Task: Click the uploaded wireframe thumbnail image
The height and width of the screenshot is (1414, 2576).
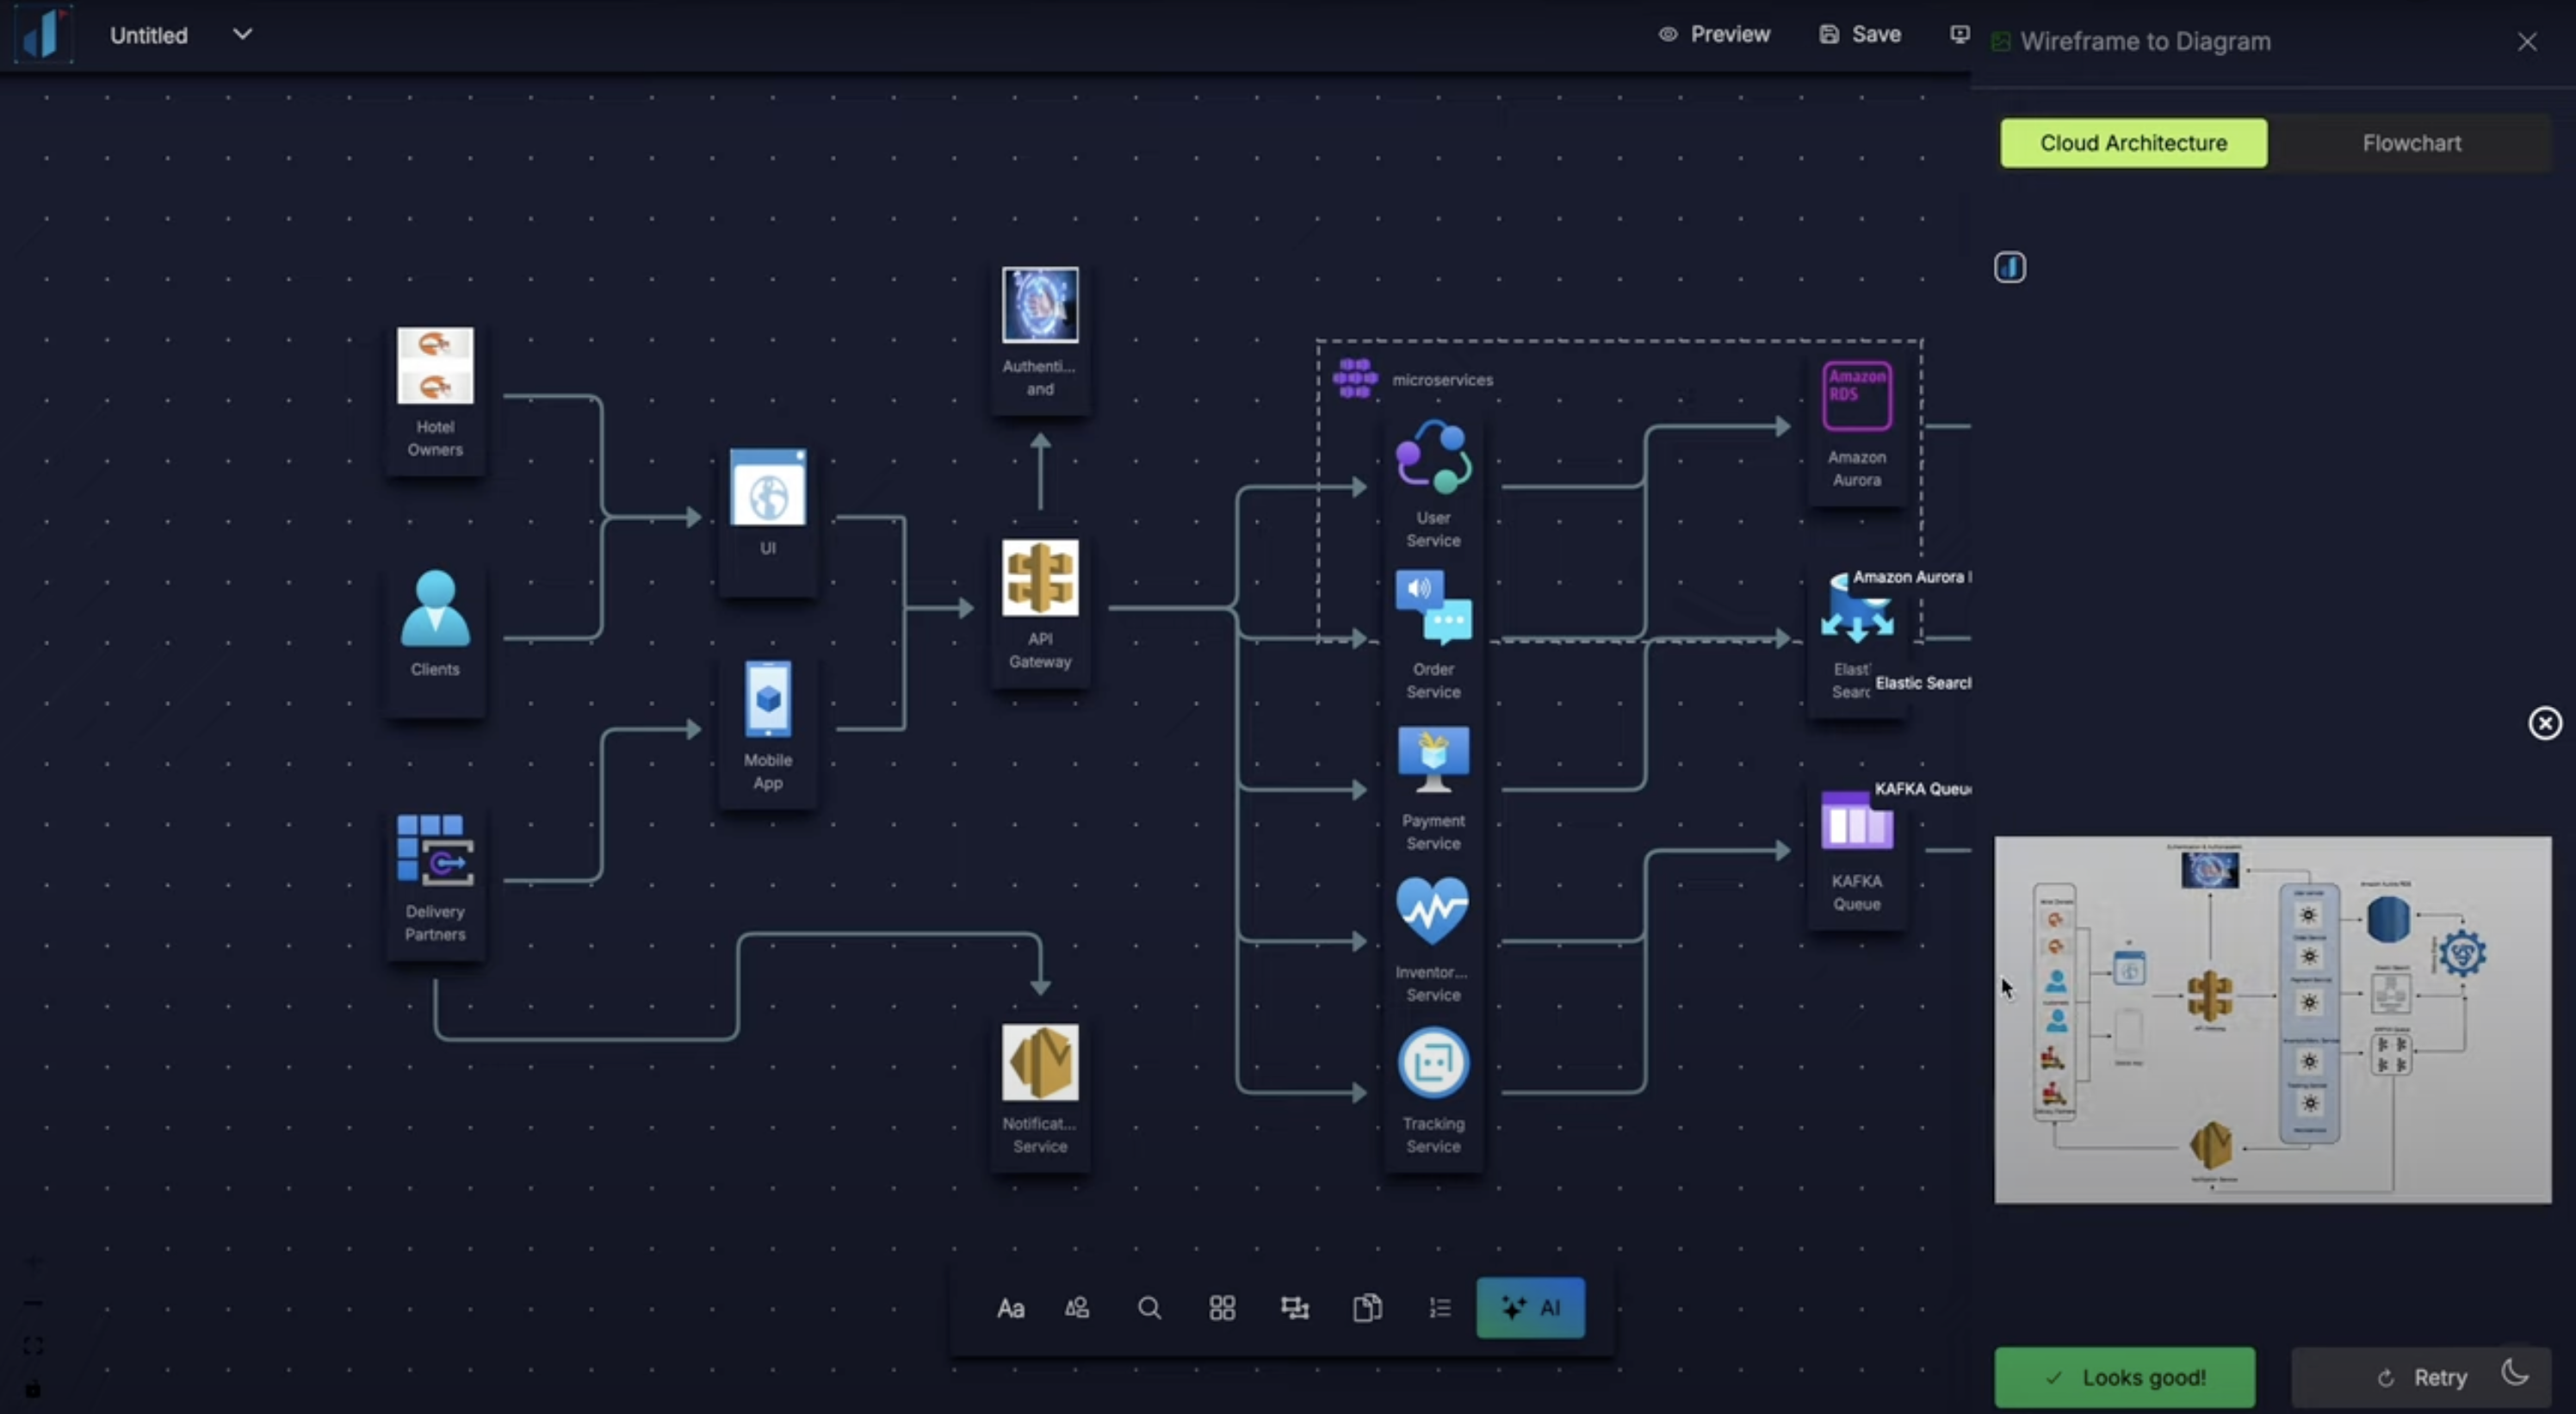Action: tap(2272, 1019)
